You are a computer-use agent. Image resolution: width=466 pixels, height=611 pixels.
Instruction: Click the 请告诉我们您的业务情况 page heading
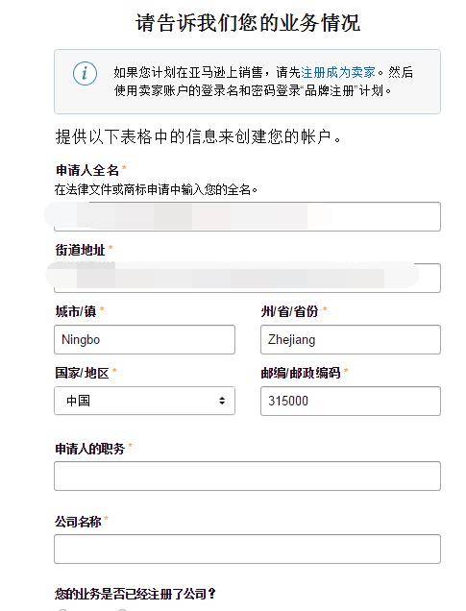click(248, 23)
